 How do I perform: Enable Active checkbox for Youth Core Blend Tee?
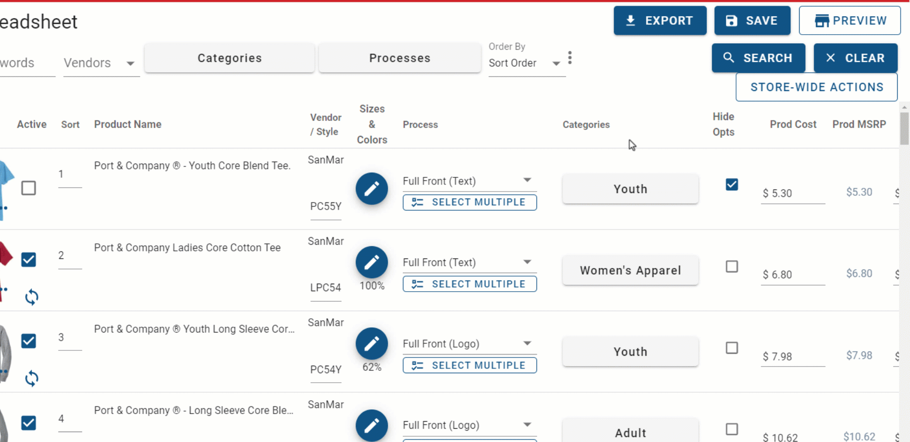pyautogui.click(x=28, y=188)
